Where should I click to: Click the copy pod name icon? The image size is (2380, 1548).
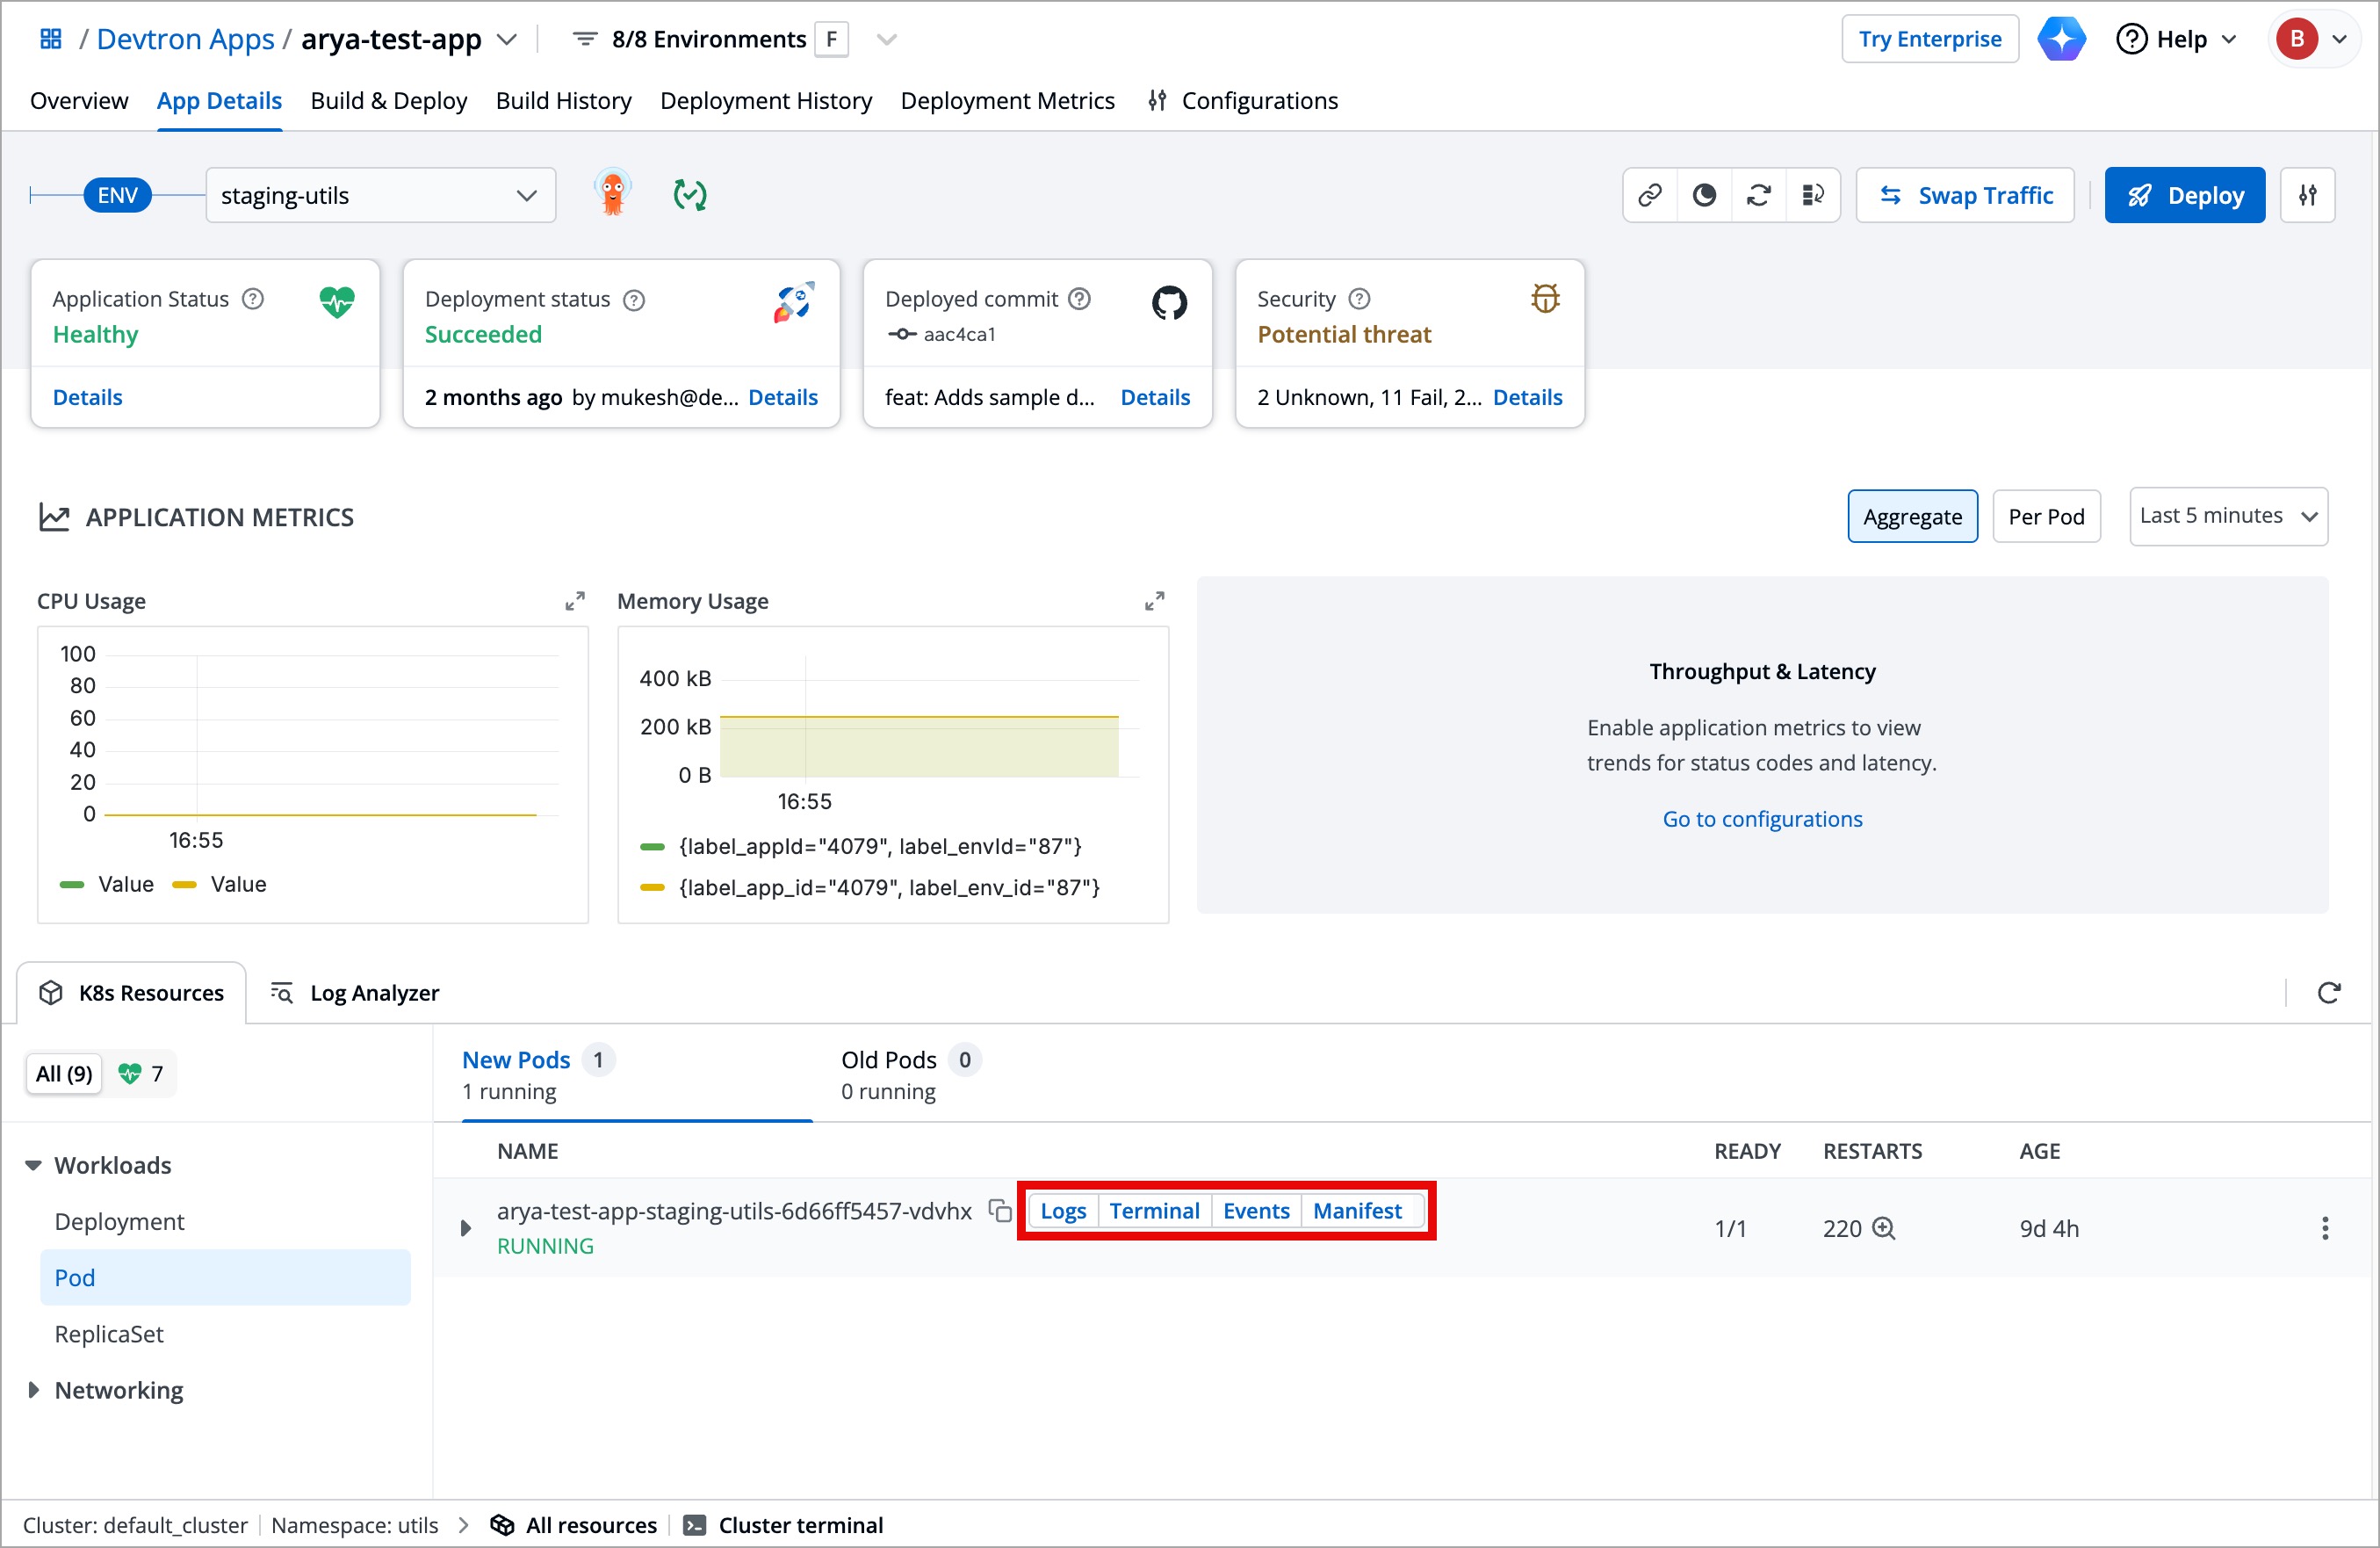point(999,1211)
